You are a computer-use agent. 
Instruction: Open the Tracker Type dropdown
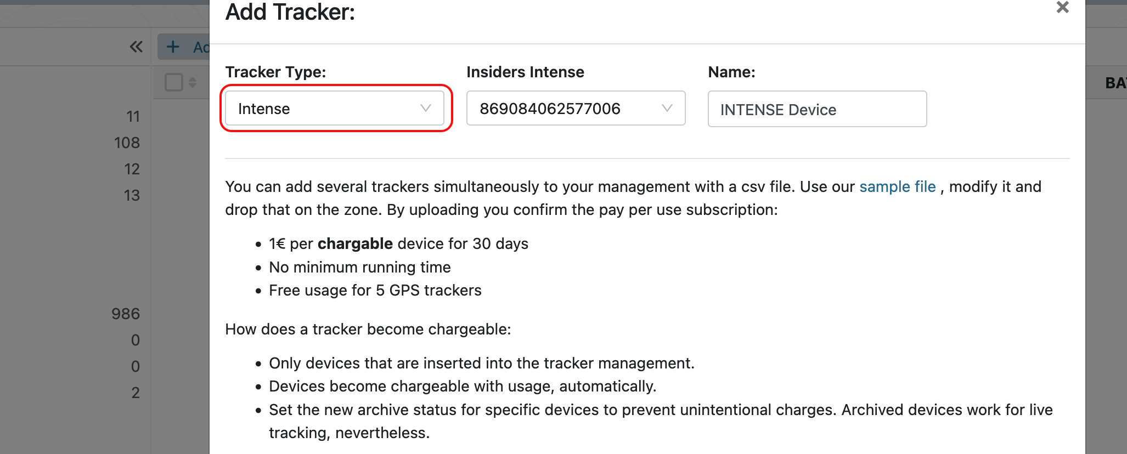coord(335,109)
